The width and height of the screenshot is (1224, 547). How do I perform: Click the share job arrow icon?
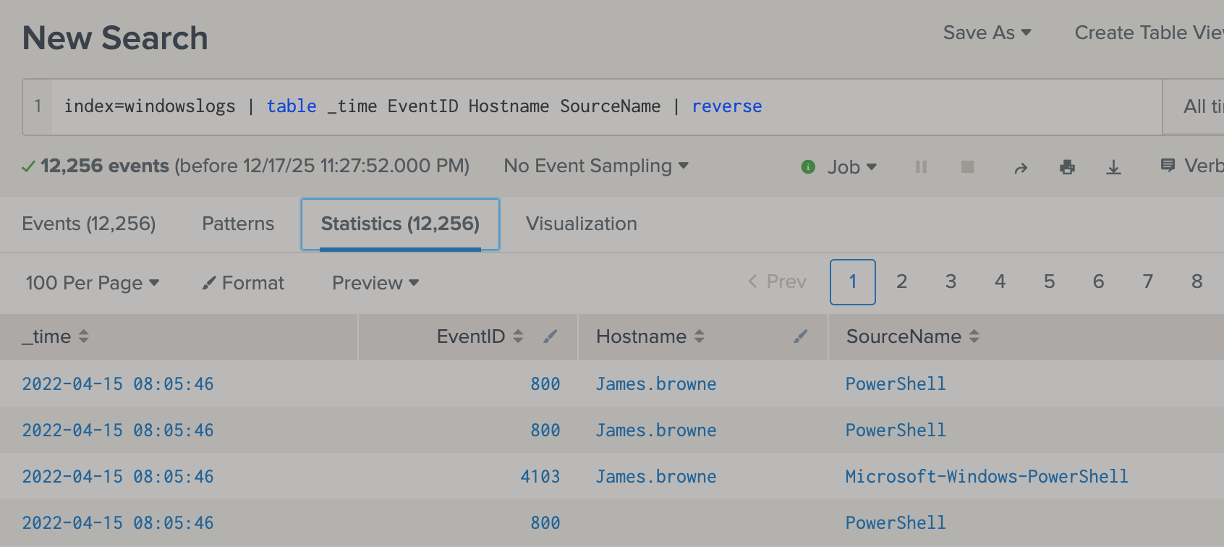click(x=1021, y=168)
